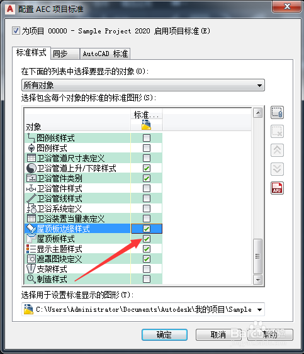This screenshot has width=304, height=354.
Task: Click the move down double-chevron icon
Action: (x=277, y=169)
